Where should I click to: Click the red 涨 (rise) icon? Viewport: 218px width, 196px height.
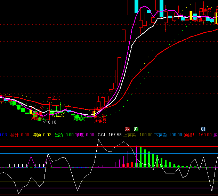click(127, 129)
